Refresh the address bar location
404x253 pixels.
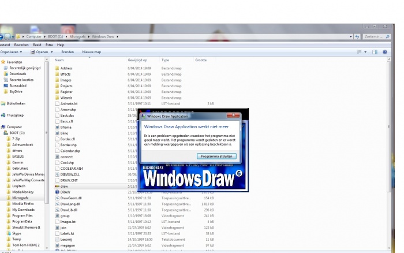click(x=357, y=36)
